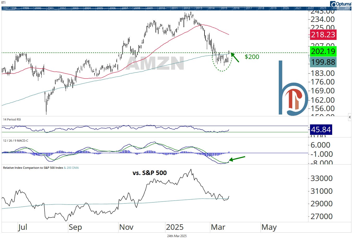Choose 2021 on the overview timeline
This screenshot has width=353, height=241.
298,8
